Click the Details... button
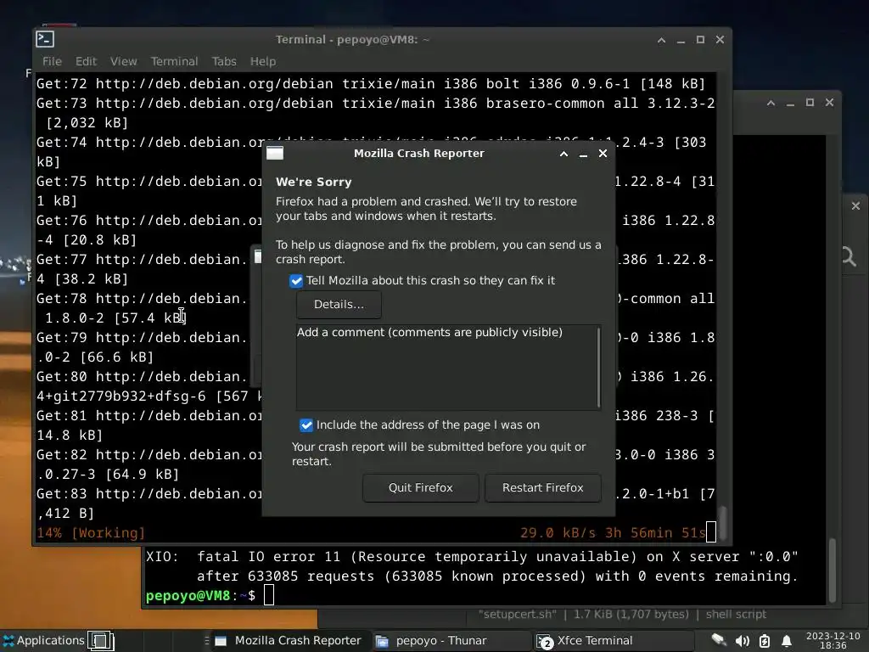 (x=339, y=305)
